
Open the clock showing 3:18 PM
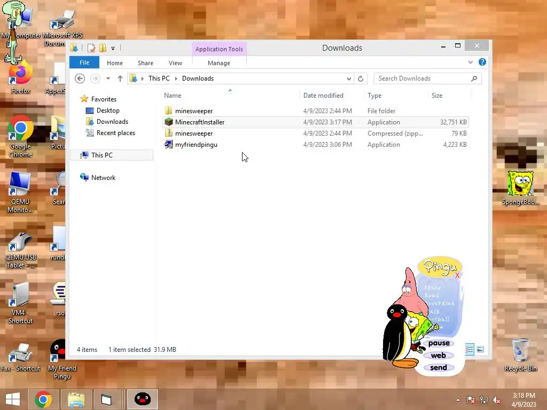[523, 399]
